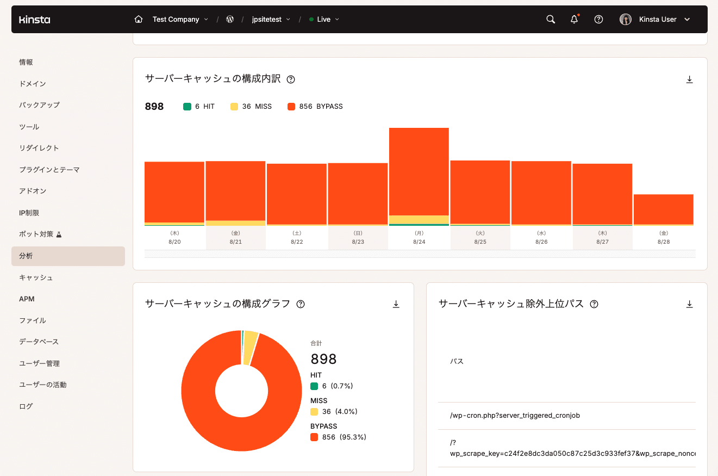
Task: Go to the home dashboard icon
Action: (x=139, y=19)
